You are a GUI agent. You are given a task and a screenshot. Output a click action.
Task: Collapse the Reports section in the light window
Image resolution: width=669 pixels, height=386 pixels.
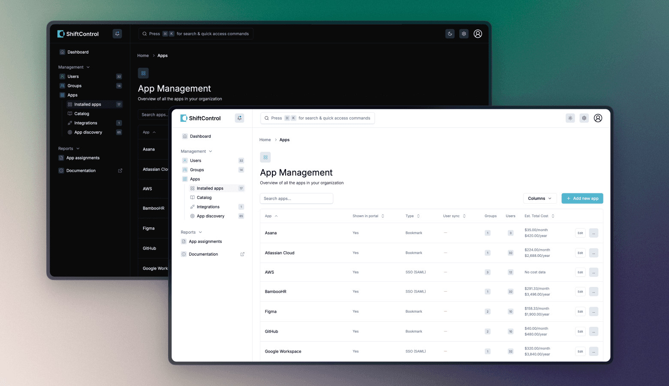click(x=191, y=232)
